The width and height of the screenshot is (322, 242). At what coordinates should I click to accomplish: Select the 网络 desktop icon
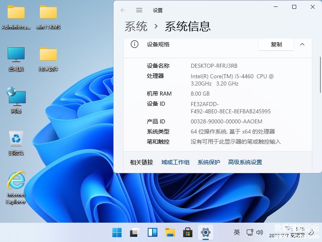[x=16, y=100]
